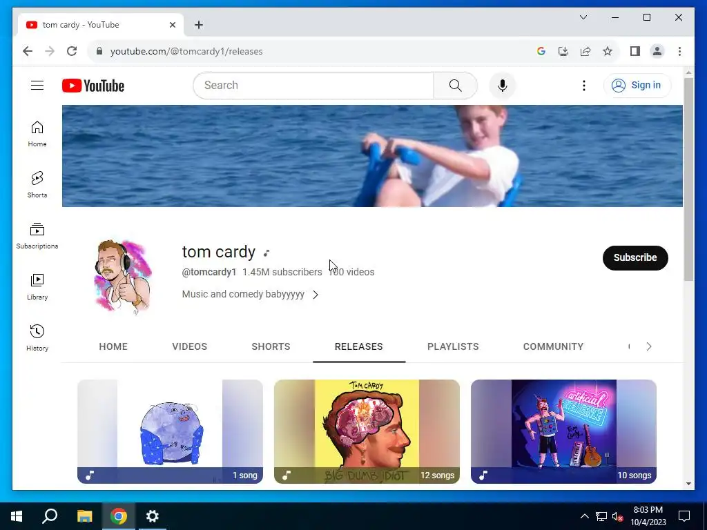The width and height of the screenshot is (707, 530).
Task: Open Subscriptions in sidebar
Action: coord(37,236)
